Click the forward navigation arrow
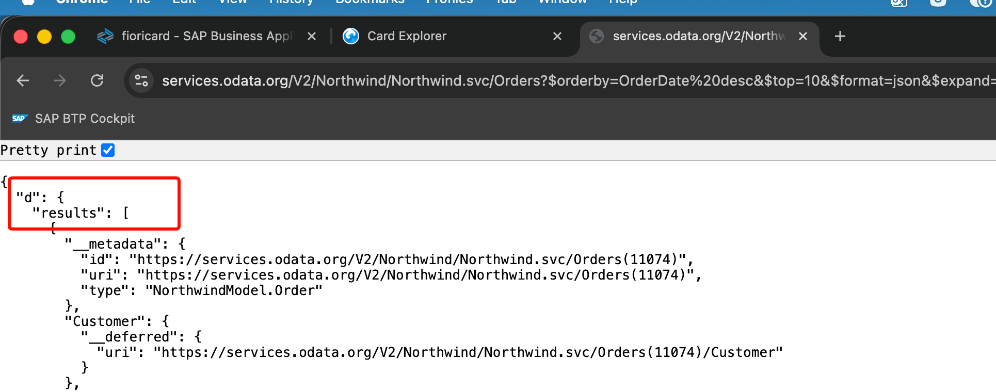The width and height of the screenshot is (996, 392). [60, 80]
